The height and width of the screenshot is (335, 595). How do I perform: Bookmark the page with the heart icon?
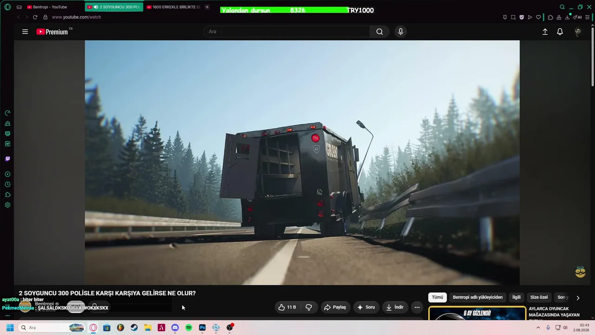tap(538, 17)
